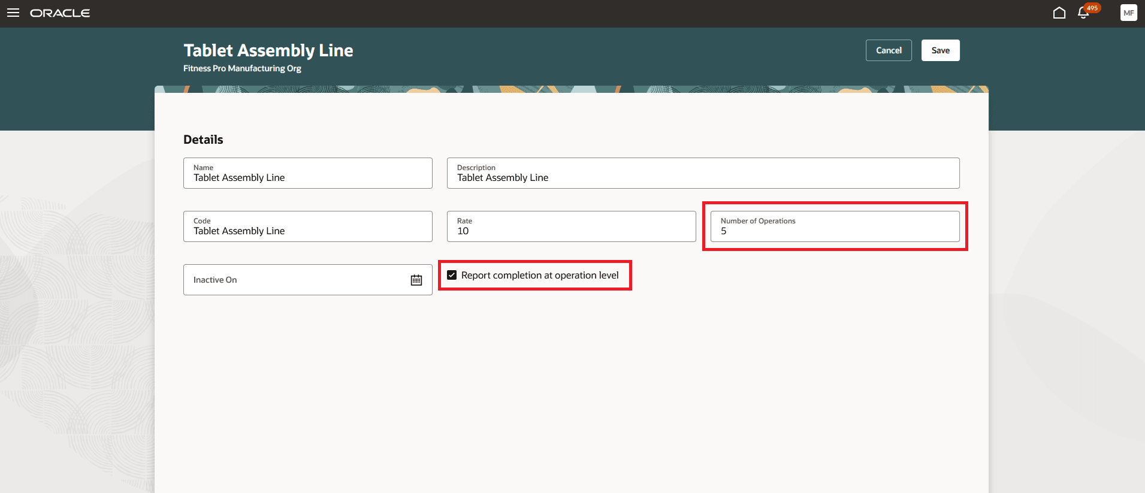The height and width of the screenshot is (493, 1145).
Task: Open the MF user profile menu
Action: (x=1129, y=13)
